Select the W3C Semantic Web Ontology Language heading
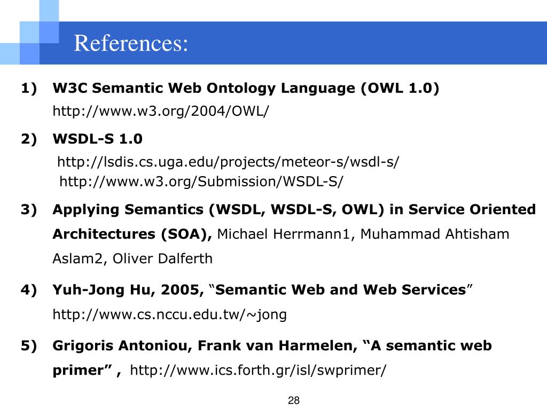 [246, 88]
